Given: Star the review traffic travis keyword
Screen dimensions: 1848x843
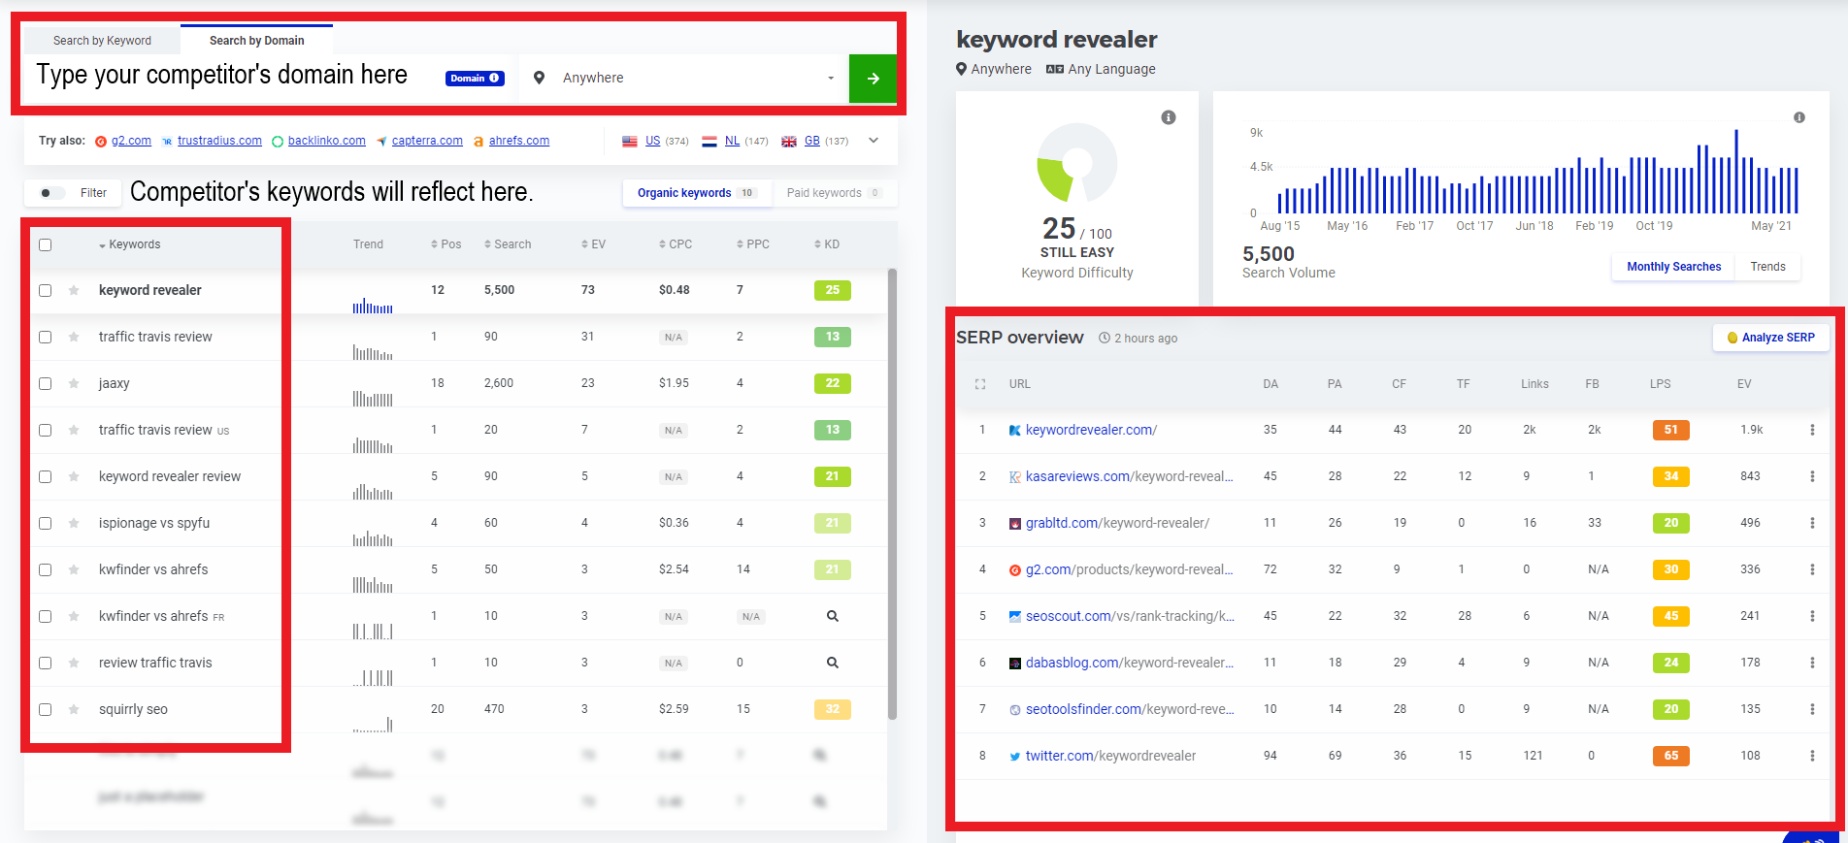Looking at the screenshot, I should (x=74, y=663).
